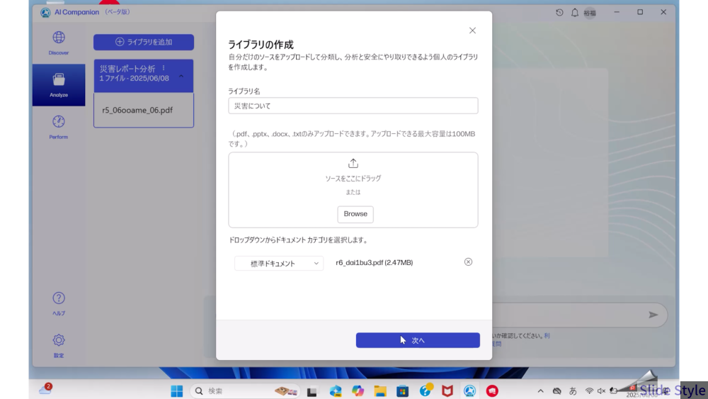Click the upload arrow icon in drop zone

coord(353,163)
